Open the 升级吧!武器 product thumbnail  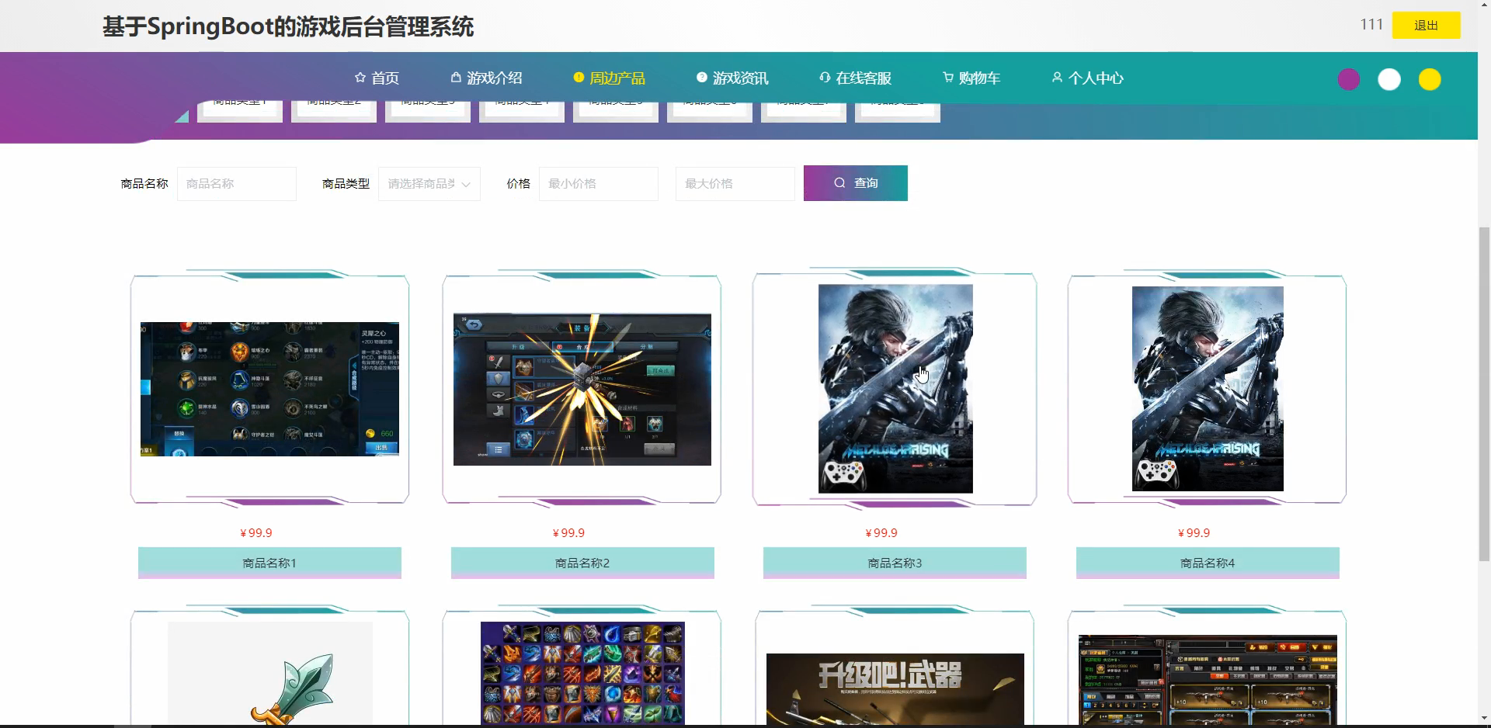pyautogui.click(x=895, y=689)
